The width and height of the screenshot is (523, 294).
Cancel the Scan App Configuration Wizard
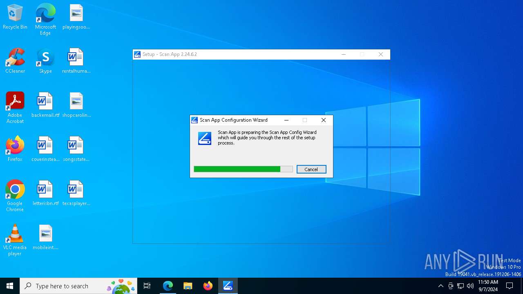[311, 169]
